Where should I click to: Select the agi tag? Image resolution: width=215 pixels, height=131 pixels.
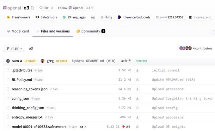[93, 17]
